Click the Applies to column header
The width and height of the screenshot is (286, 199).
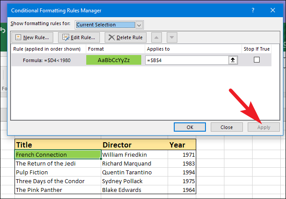(x=193, y=49)
